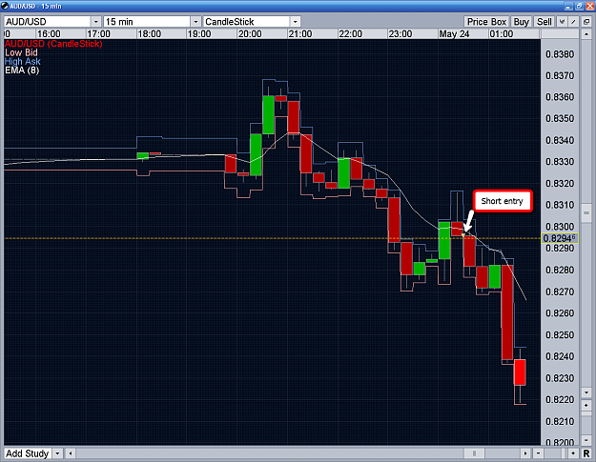The image size is (596, 462).
Task: Click the May 24 date axis label
Action: click(454, 33)
